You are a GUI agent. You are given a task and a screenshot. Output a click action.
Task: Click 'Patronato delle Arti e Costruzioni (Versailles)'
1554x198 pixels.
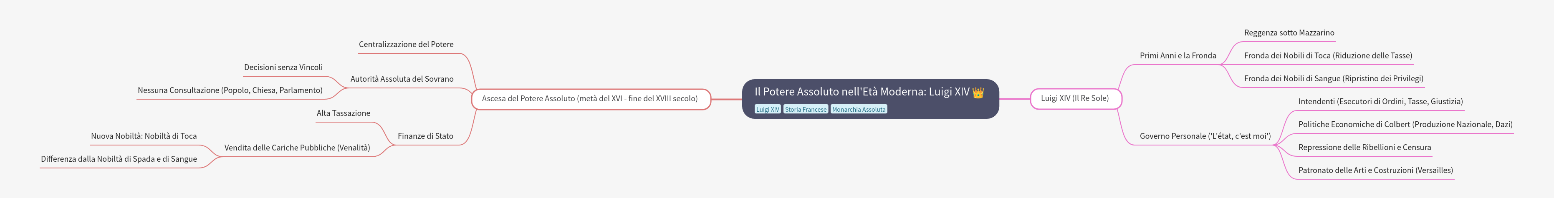click(x=1375, y=170)
